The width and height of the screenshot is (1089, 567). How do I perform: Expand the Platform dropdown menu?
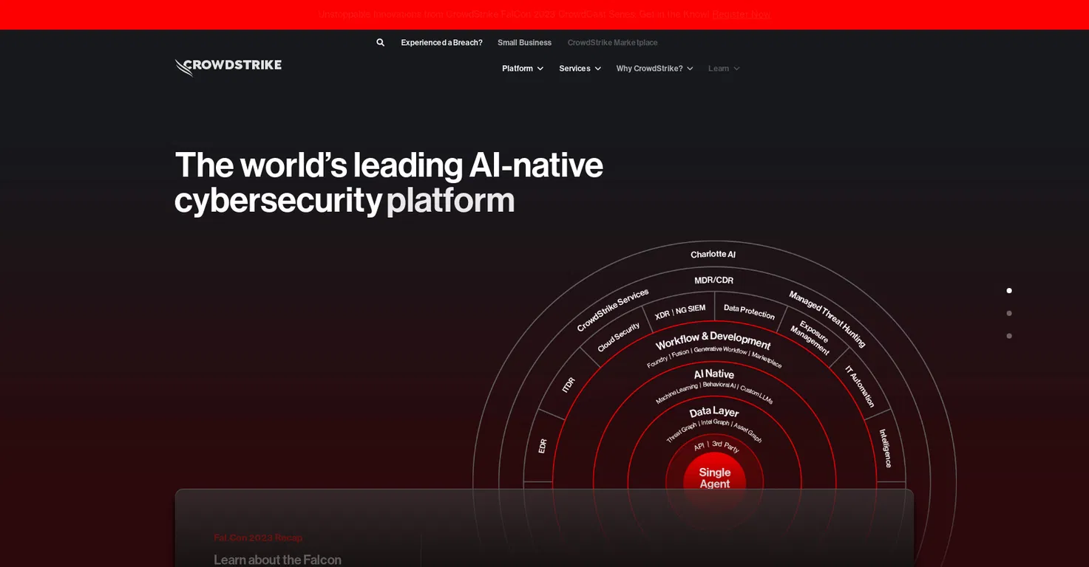click(523, 69)
